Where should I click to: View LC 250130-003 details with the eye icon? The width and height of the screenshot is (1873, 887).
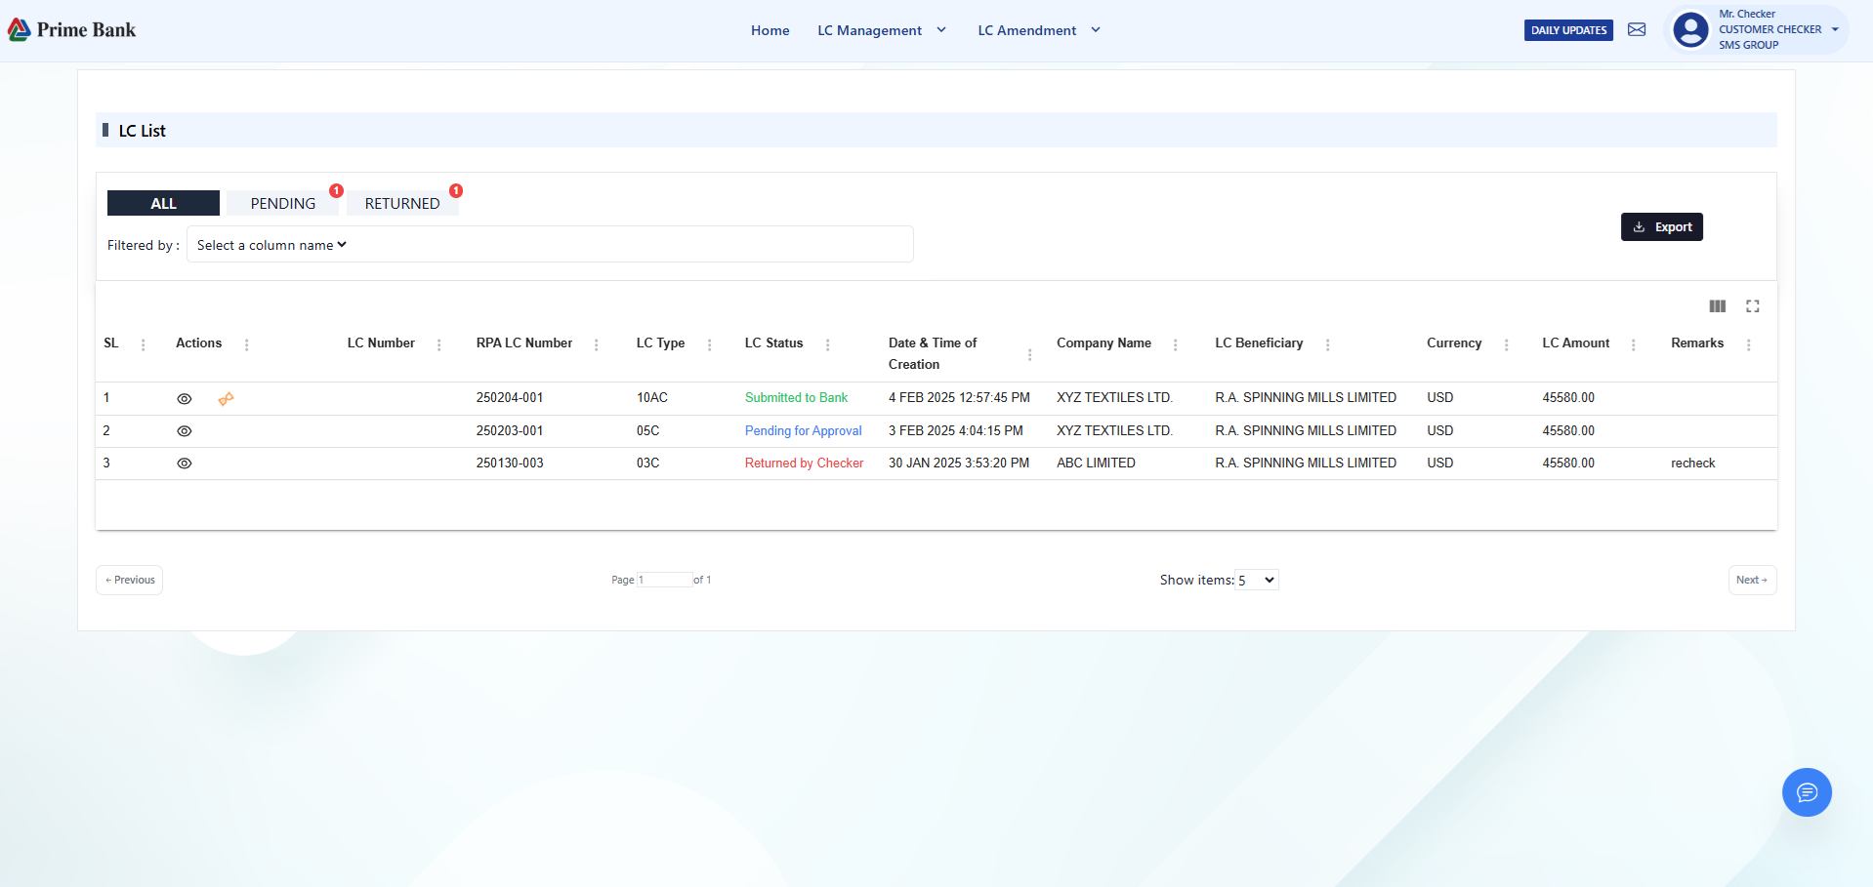point(184,464)
